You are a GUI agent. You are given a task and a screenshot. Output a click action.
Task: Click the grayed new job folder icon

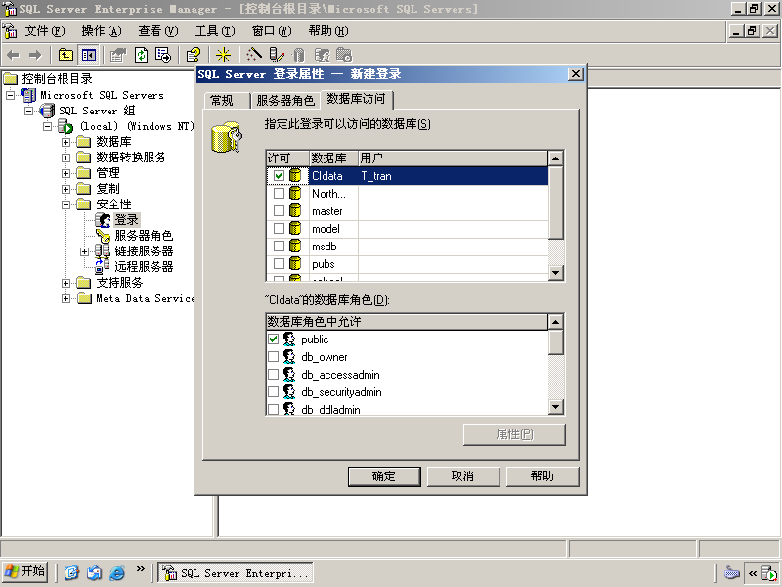click(344, 55)
